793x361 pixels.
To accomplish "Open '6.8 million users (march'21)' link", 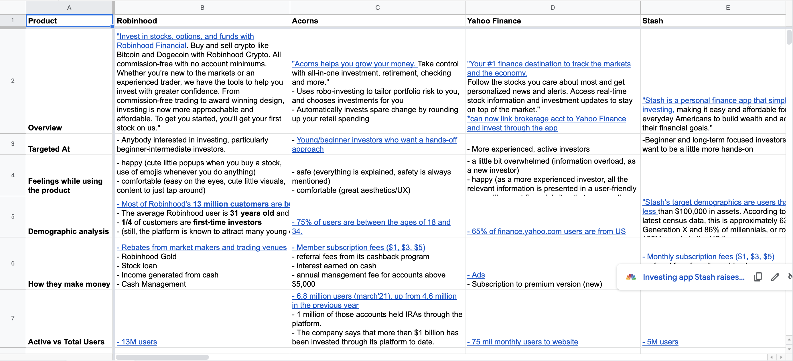I will click(374, 300).
